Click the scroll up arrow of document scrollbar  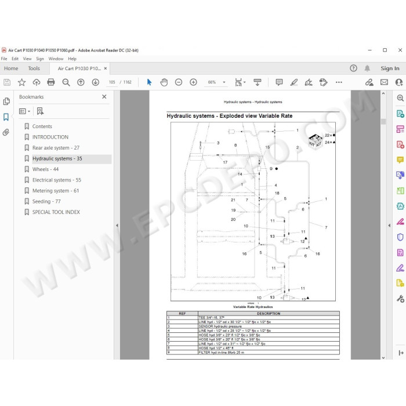tap(383, 93)
